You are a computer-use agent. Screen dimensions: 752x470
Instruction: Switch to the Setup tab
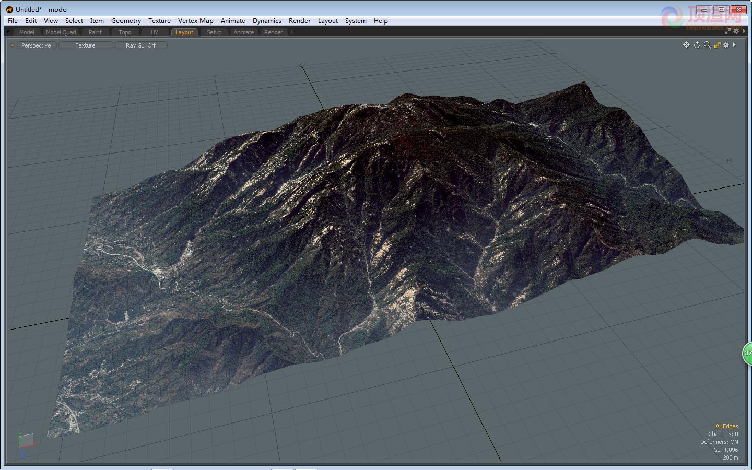[x=214, y=32]
